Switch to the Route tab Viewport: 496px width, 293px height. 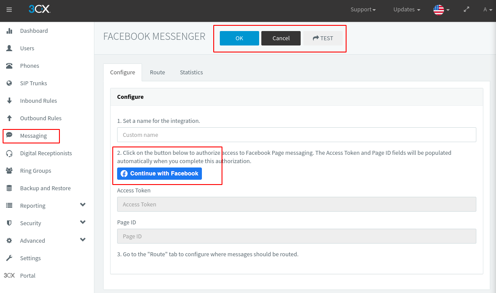(157, 73)
